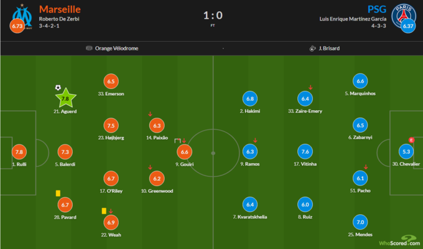Click the red E badge on Chevalier
This screenshot has height=249, width=423.
click(x=411, y=140)
